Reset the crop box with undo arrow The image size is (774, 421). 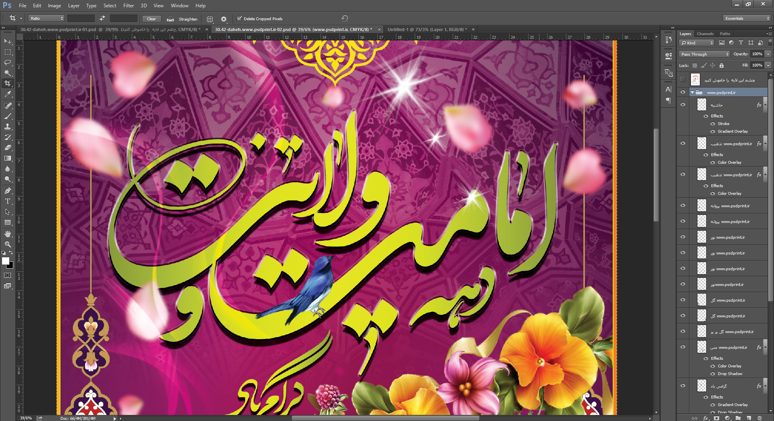pyautogui.click(x=345, y=18)
